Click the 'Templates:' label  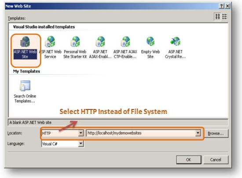(17, 18)
